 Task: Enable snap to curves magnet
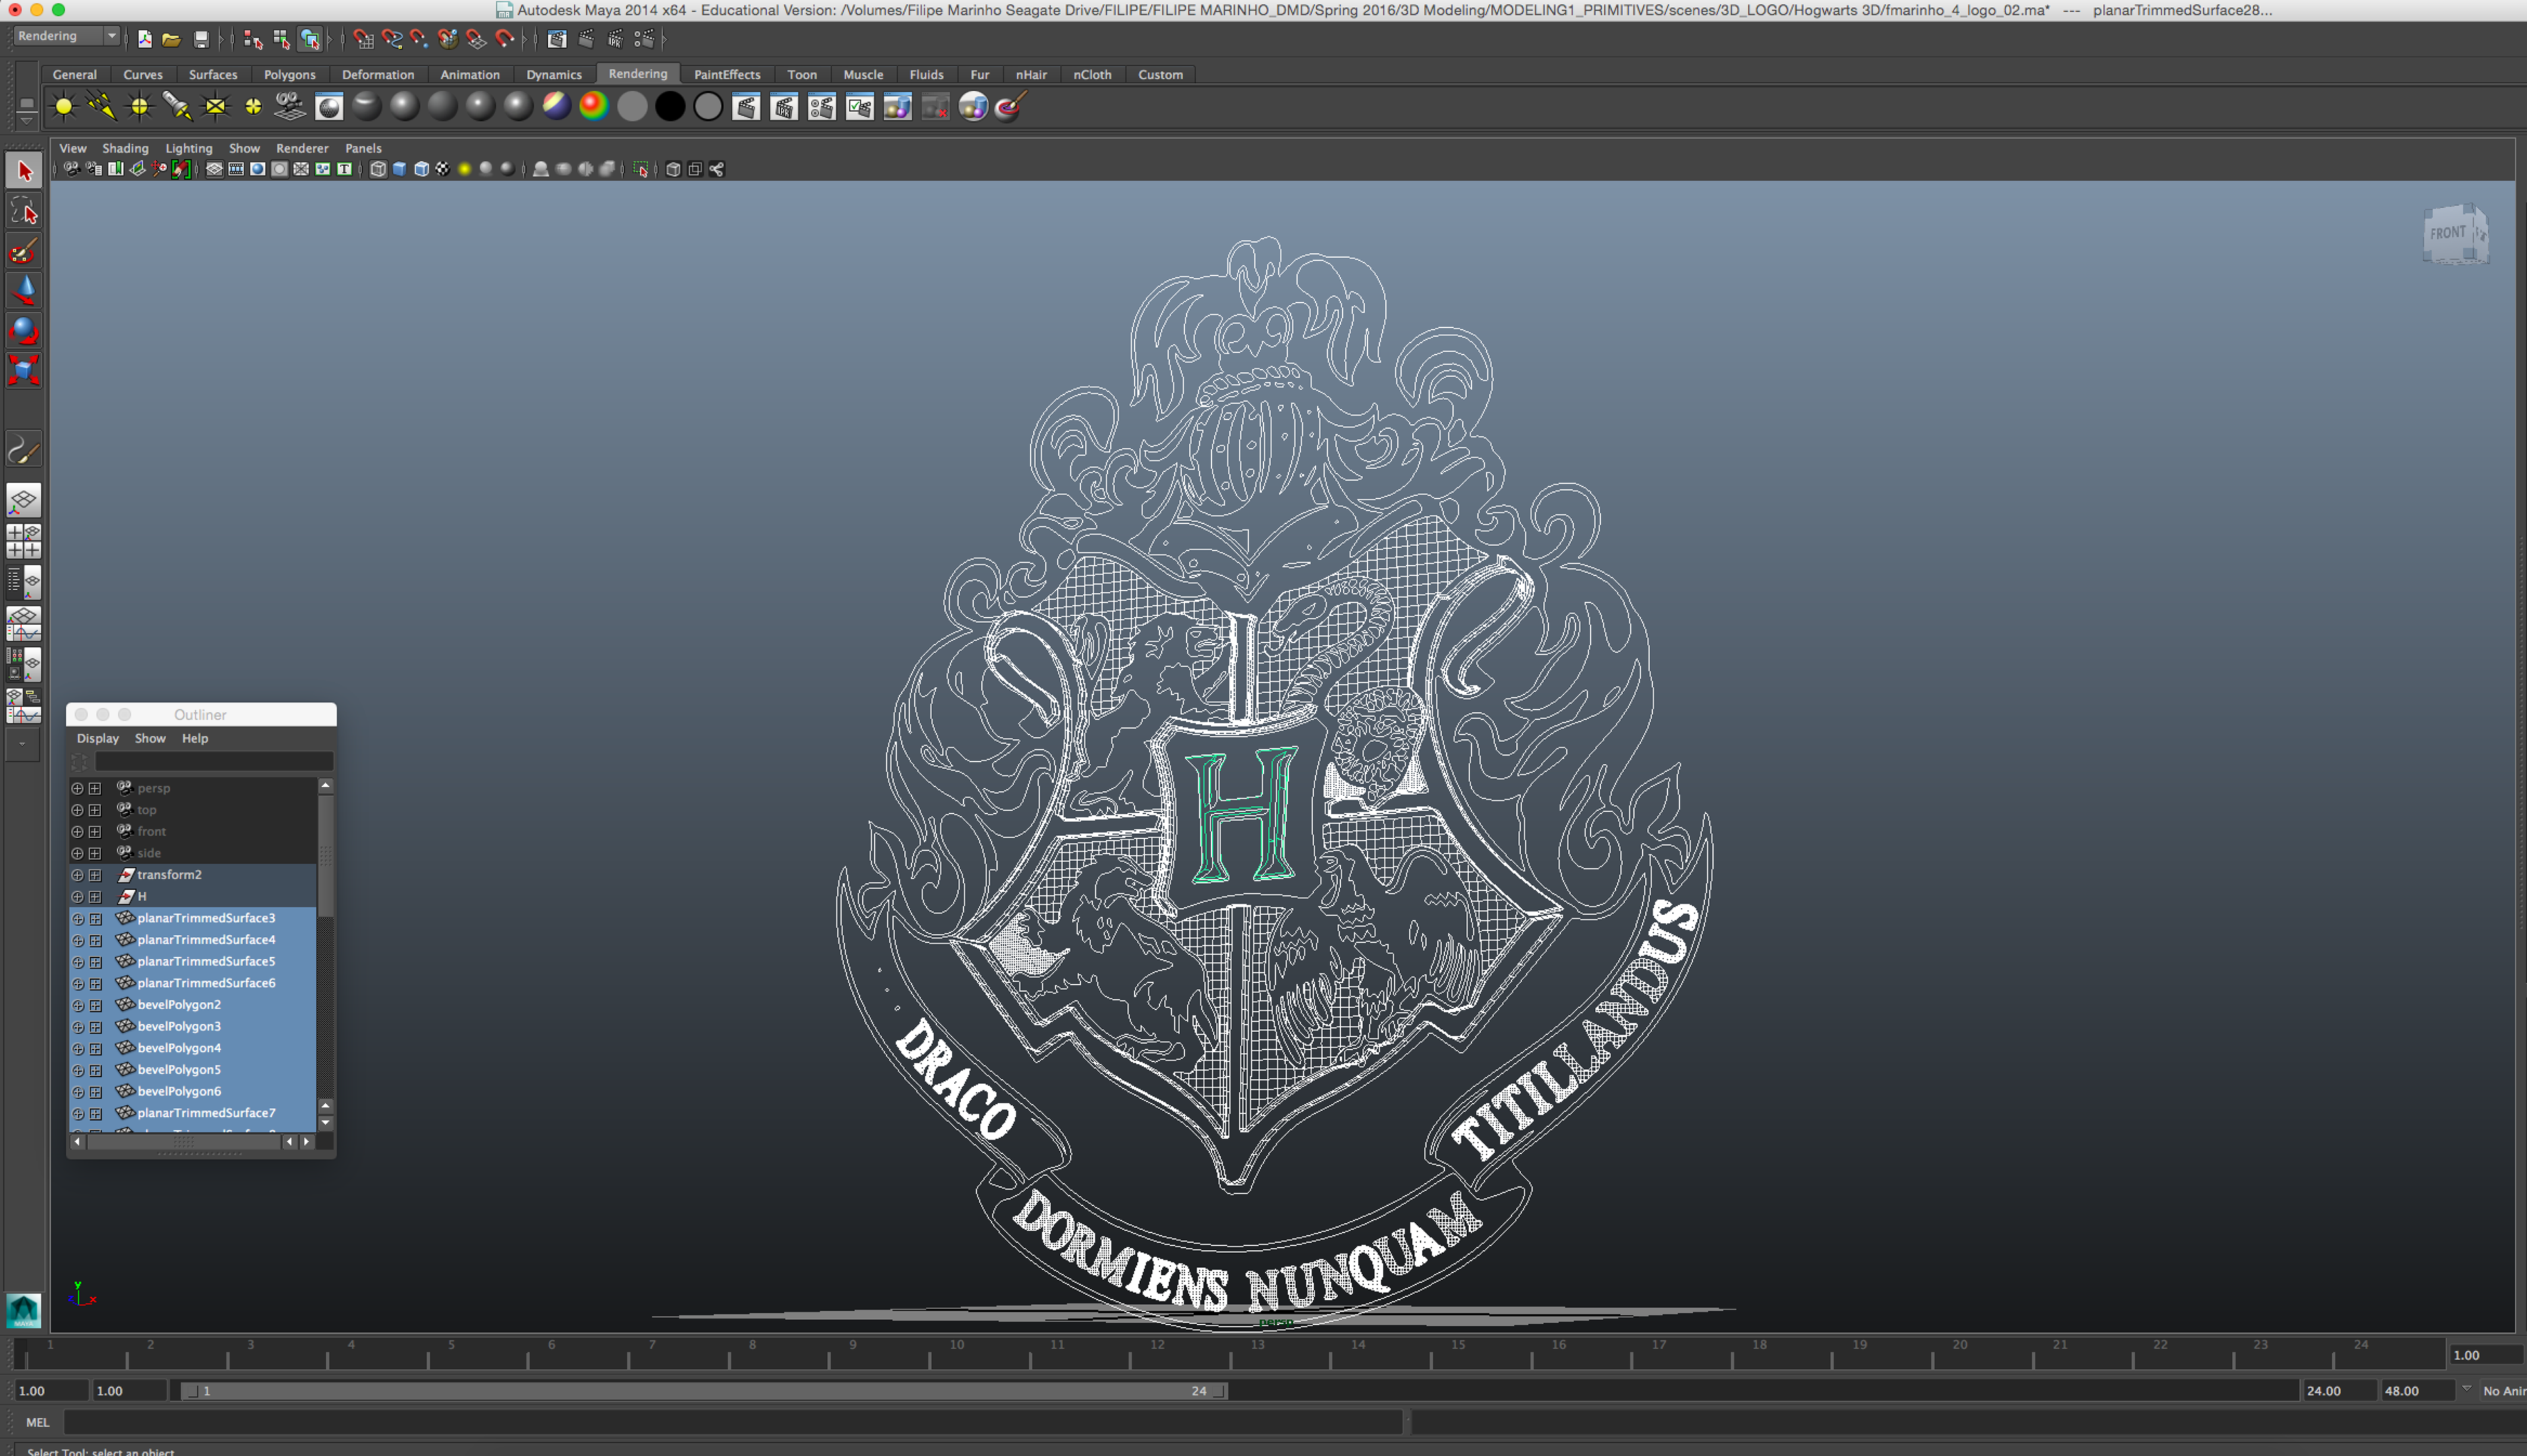pyautogui.click(x=391, y=39)
